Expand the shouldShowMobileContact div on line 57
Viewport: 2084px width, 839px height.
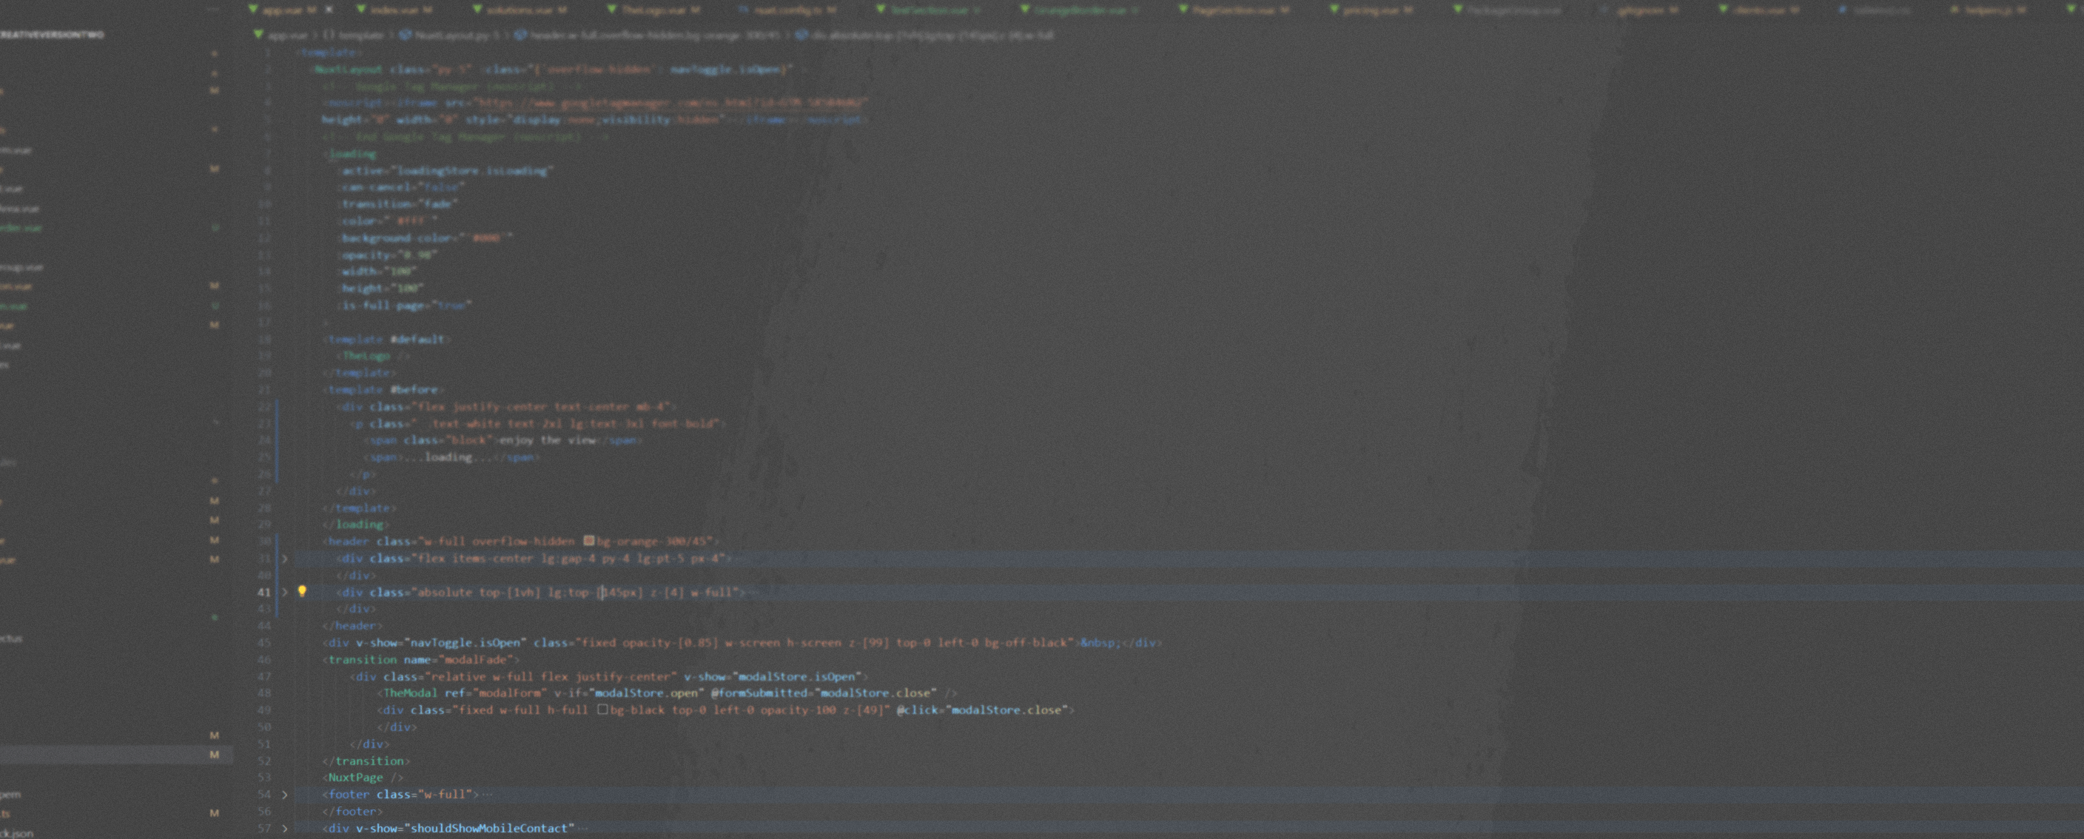click(x=285, y=829)
